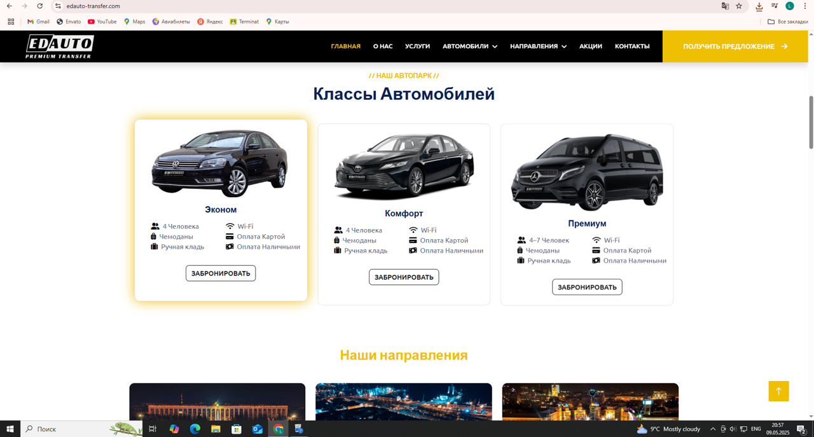Open Copilot from the taskbar
The image size is (814, 437).
(x=174, y=429)
